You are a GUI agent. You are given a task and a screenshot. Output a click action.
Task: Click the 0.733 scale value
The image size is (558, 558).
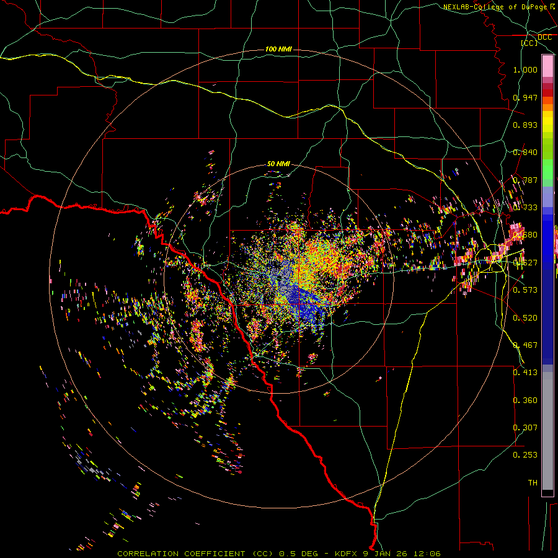[525, 208]
